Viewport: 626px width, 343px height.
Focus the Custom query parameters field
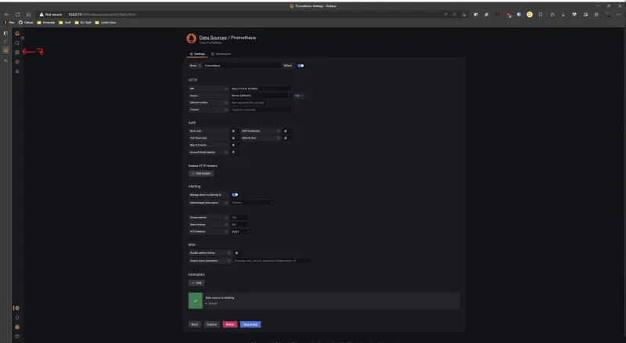pyautogui.click(x=272, y=261)
